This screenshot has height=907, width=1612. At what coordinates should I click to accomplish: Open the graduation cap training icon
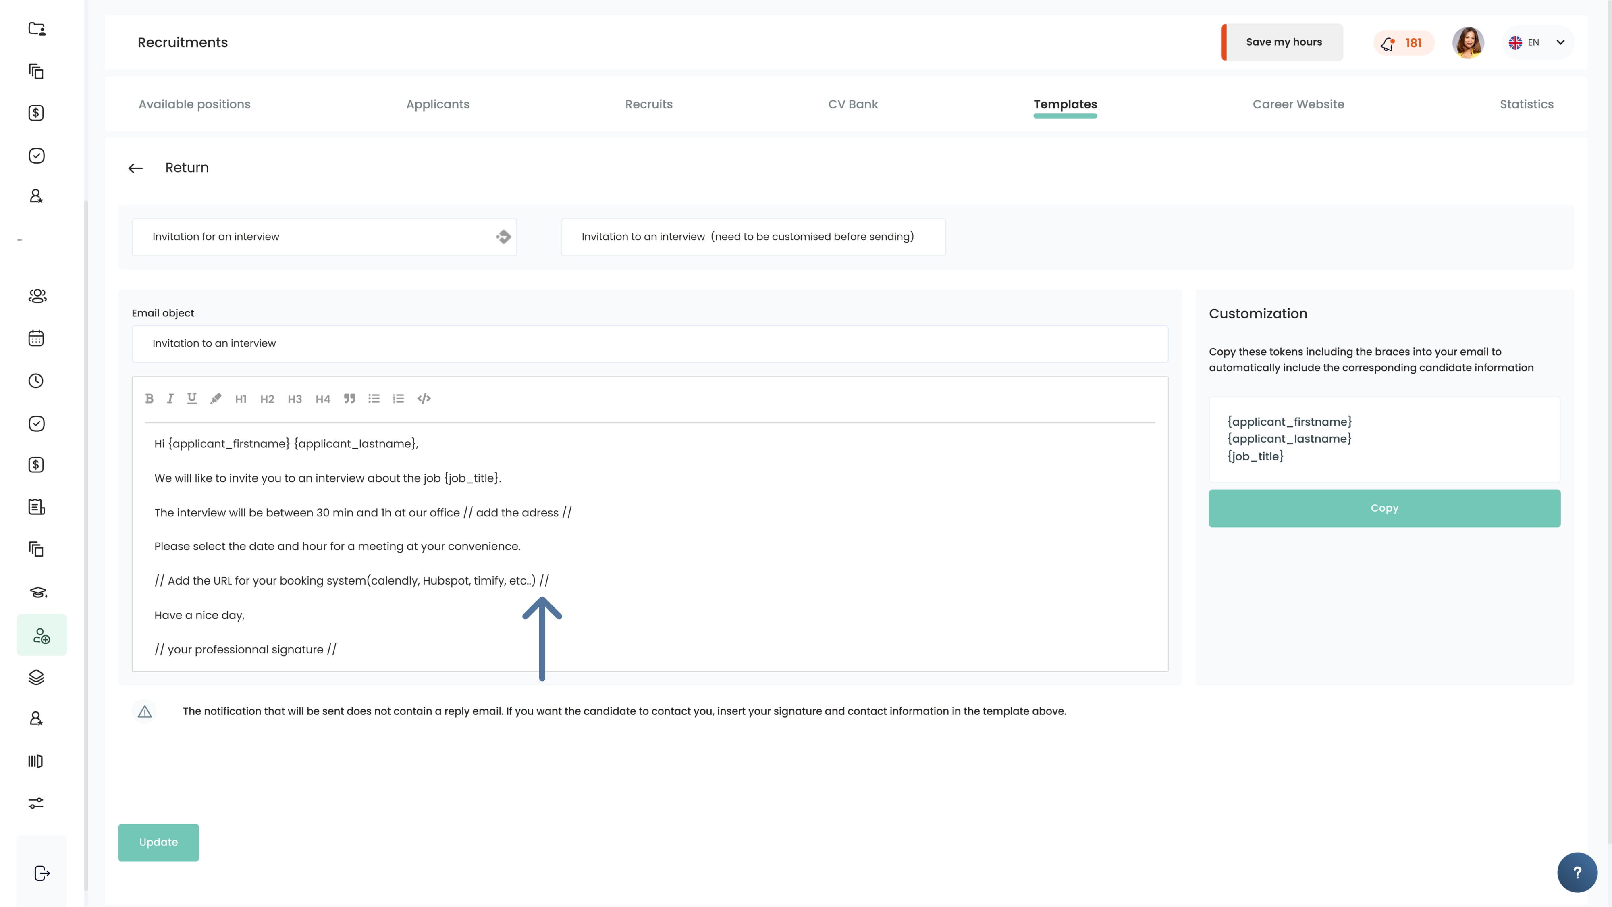[x=38, y=592]
